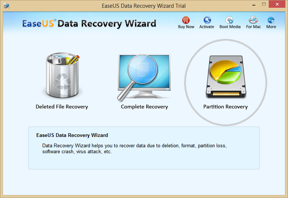Viewport: 288px width, 198px height.
Task: Close the Data Recovery Wizard Trial window
Action: point(277,4)
